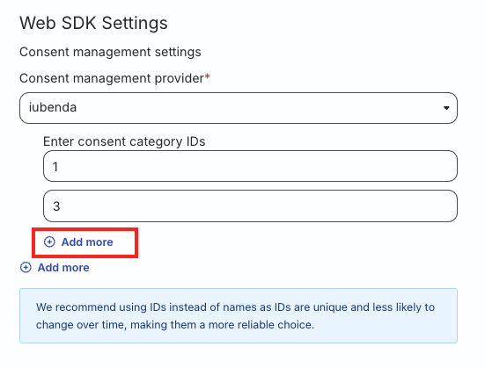This screenshot has width=485, height=368.
Task: Select the iubenda value text in the provider box
Action: point(53,107)
